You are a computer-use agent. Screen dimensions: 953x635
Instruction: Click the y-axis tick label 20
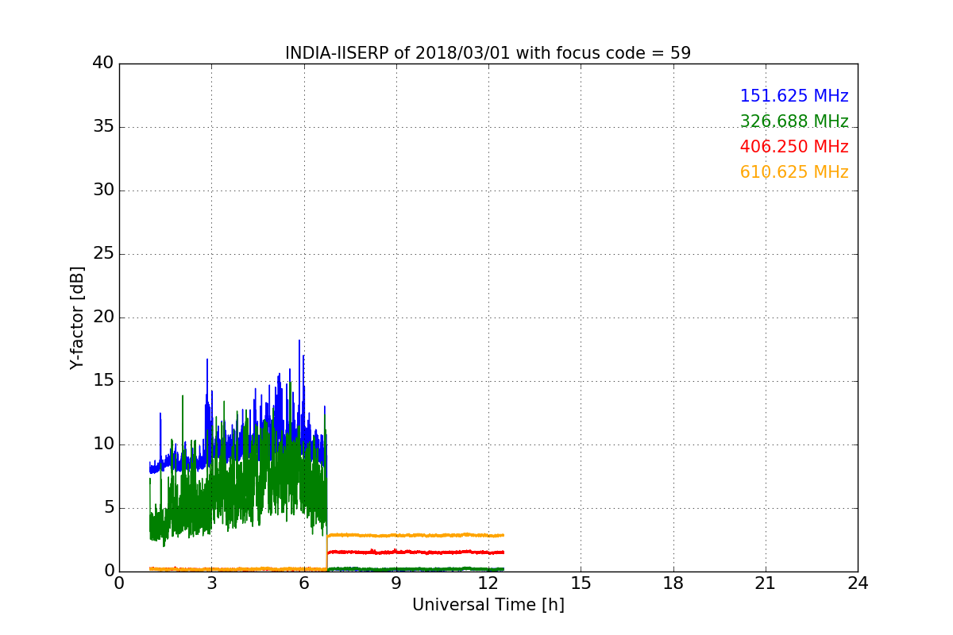(x=102, y=317)
